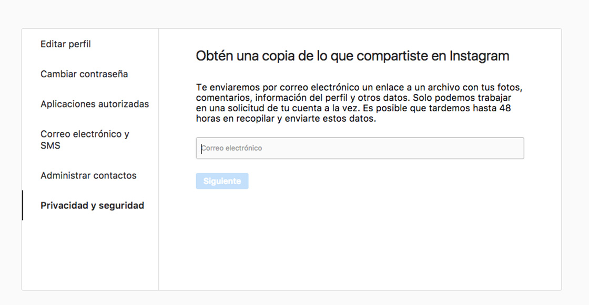This screenshot has height=305, width=589.
Task: Click the empty sidebar area below Privacidad
Action: pyautogui.click(x=90, y=252)
